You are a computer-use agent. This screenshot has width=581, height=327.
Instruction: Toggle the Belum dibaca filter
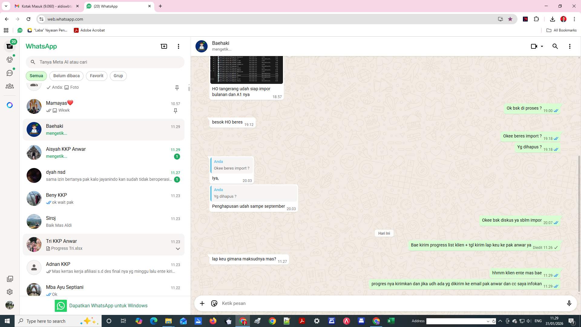pyautogui.click(x=66, y=76)
